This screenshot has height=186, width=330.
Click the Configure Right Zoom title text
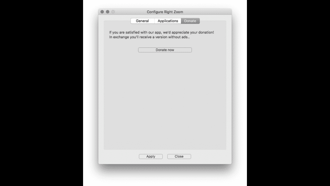coord(165,12)
